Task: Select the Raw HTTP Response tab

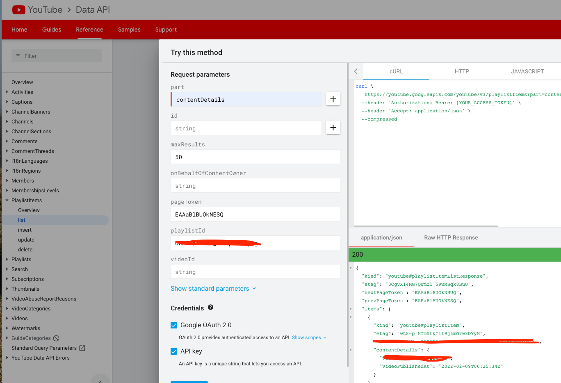Action: 451,238
